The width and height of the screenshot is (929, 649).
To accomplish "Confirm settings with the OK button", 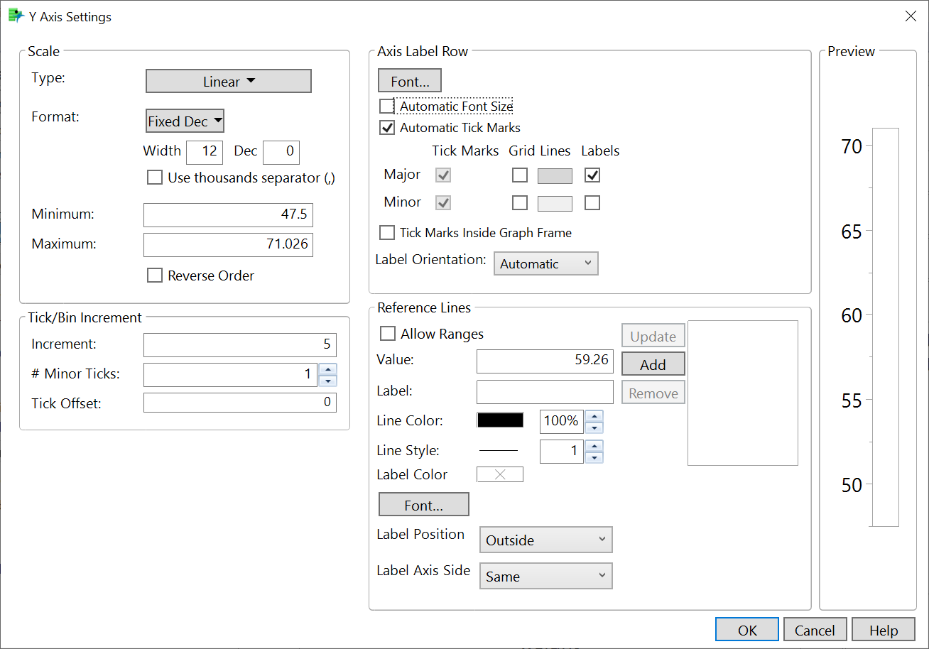I will pyautogui.click(x=747, y=630).
